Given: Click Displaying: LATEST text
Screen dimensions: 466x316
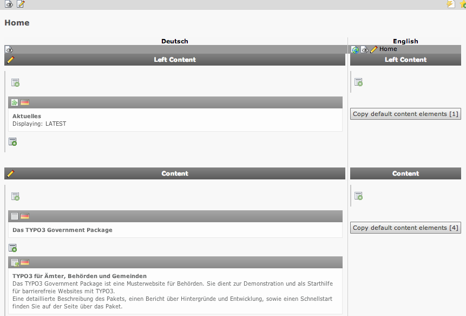Looking at the screenshot, I should tap(39, 124).
